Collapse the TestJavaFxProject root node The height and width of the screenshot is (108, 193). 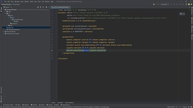coord(3,10)
